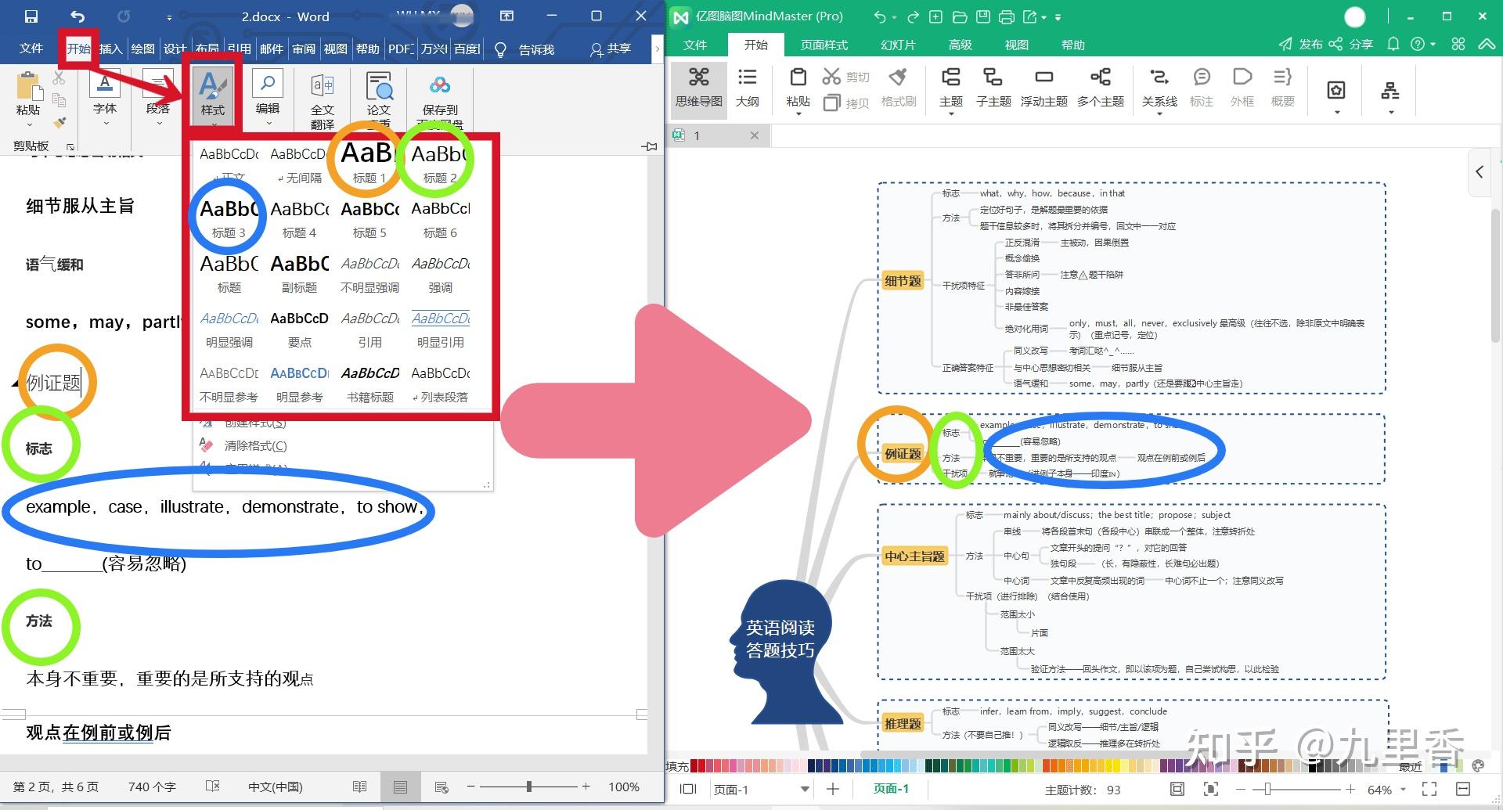Save the Word document via the floppy disk icon
The height and width of the screenshot is (810, 1503).
31,16
